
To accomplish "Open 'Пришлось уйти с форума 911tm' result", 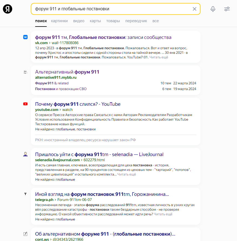I will pyautogui.click(x=99, y=154).
